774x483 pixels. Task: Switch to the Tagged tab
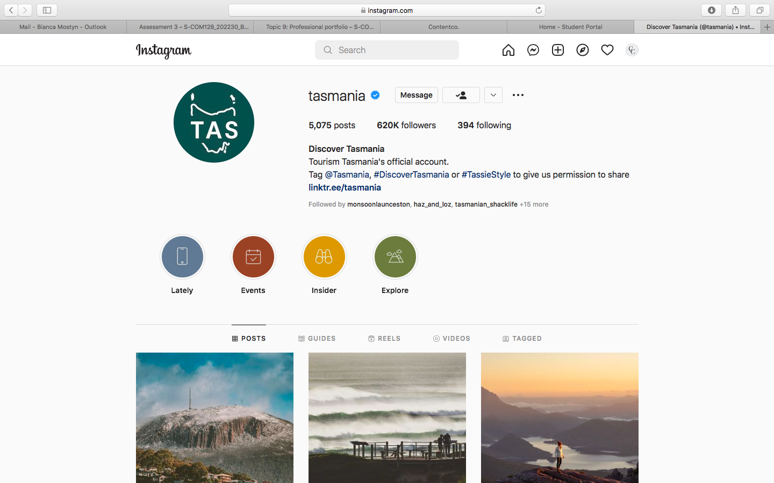[x=522, y=339]
